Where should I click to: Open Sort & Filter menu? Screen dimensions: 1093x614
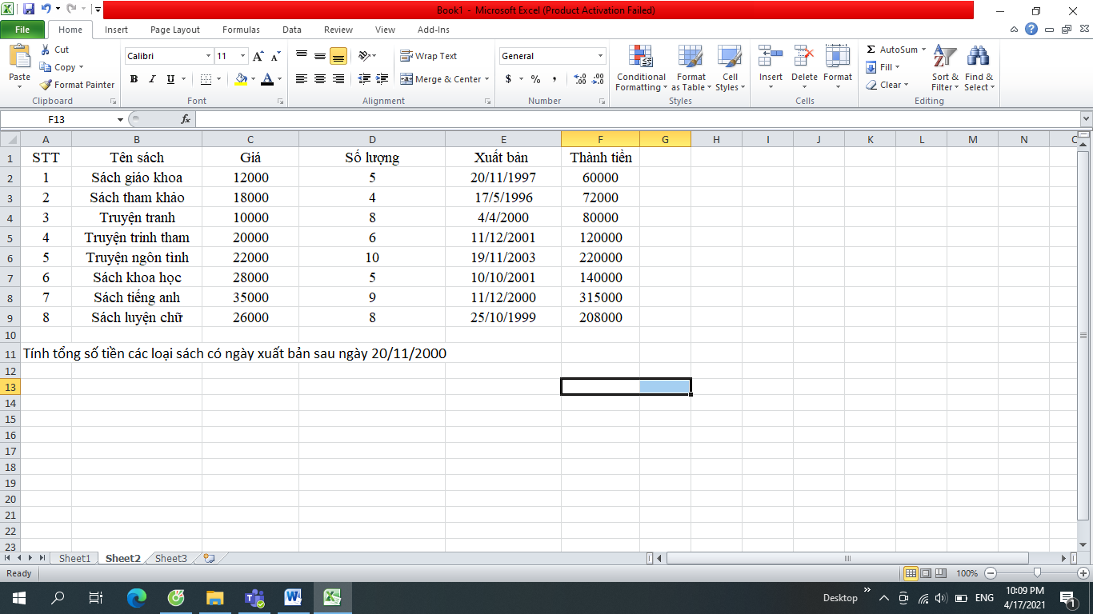[x=945, y=68]
